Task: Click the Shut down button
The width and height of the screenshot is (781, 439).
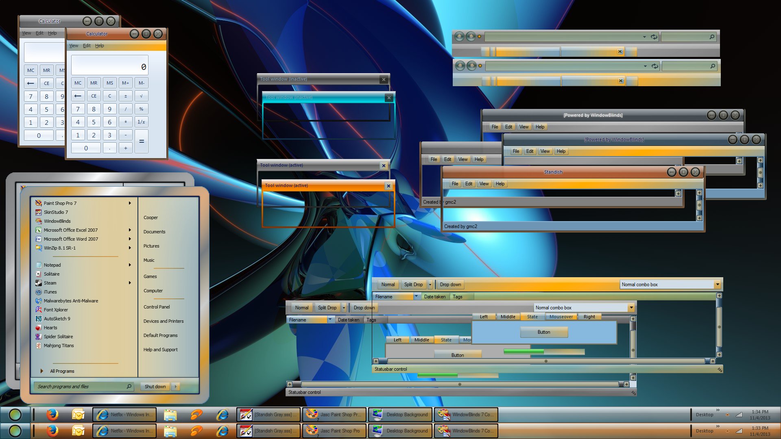Action: click(x=155, y=387)
